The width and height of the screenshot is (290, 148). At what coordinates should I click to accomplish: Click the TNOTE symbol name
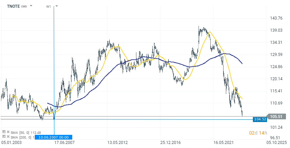tap(13, 6)
